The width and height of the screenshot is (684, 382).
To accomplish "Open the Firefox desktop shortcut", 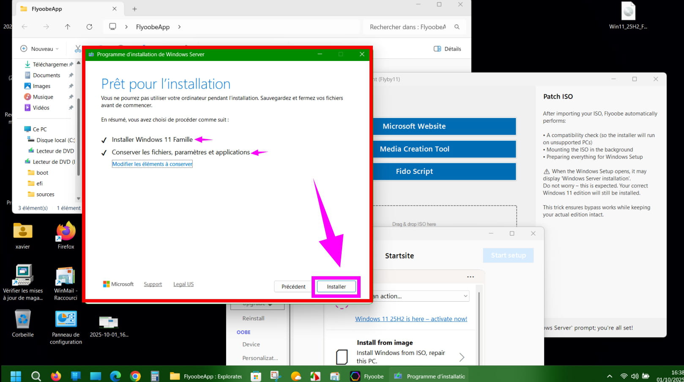I will 66,235.
